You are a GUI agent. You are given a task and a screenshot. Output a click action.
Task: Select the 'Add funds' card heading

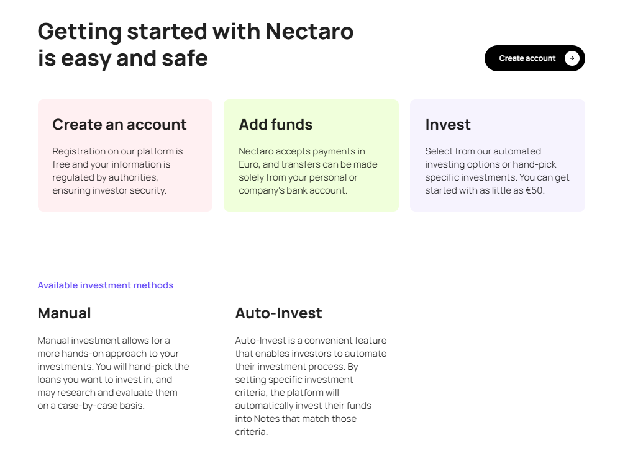point(275,125)
